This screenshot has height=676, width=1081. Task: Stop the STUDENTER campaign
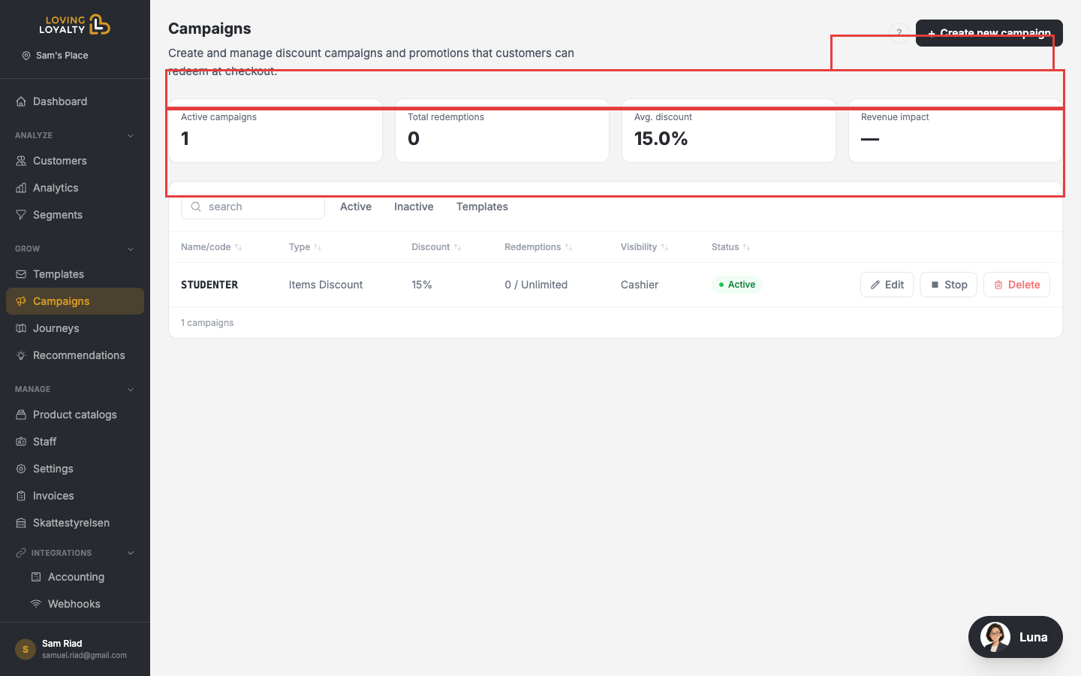click(x=949, y=285)
